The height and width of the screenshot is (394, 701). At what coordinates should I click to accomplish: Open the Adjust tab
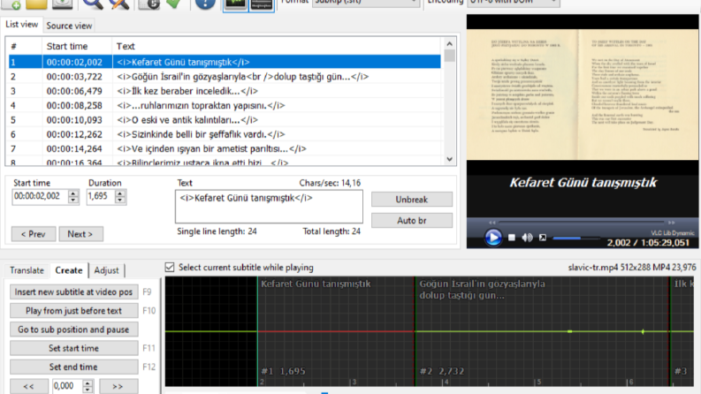coord(106,270)
